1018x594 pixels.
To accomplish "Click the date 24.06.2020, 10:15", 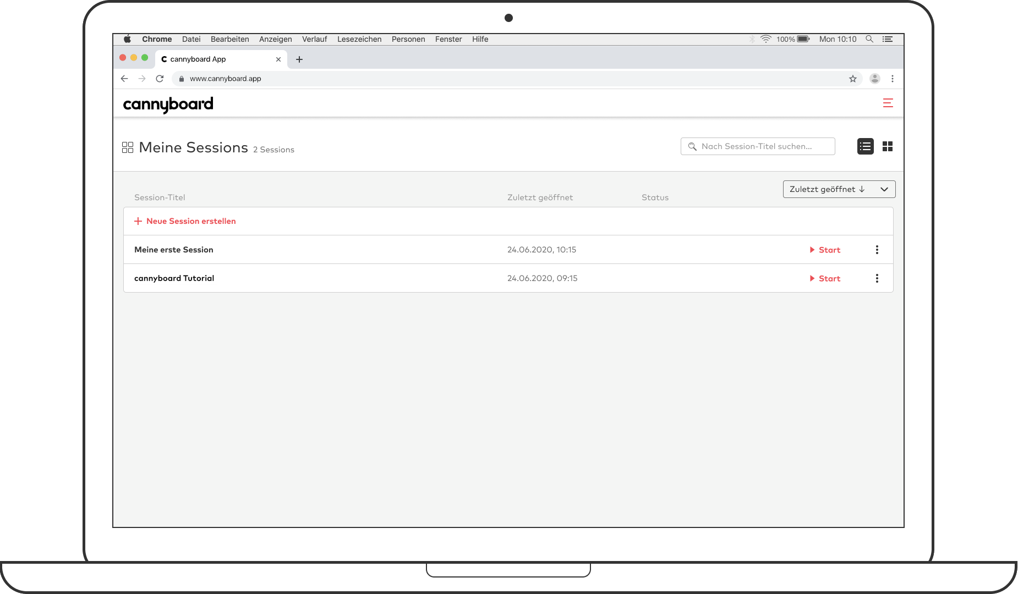I will (541, 250).
